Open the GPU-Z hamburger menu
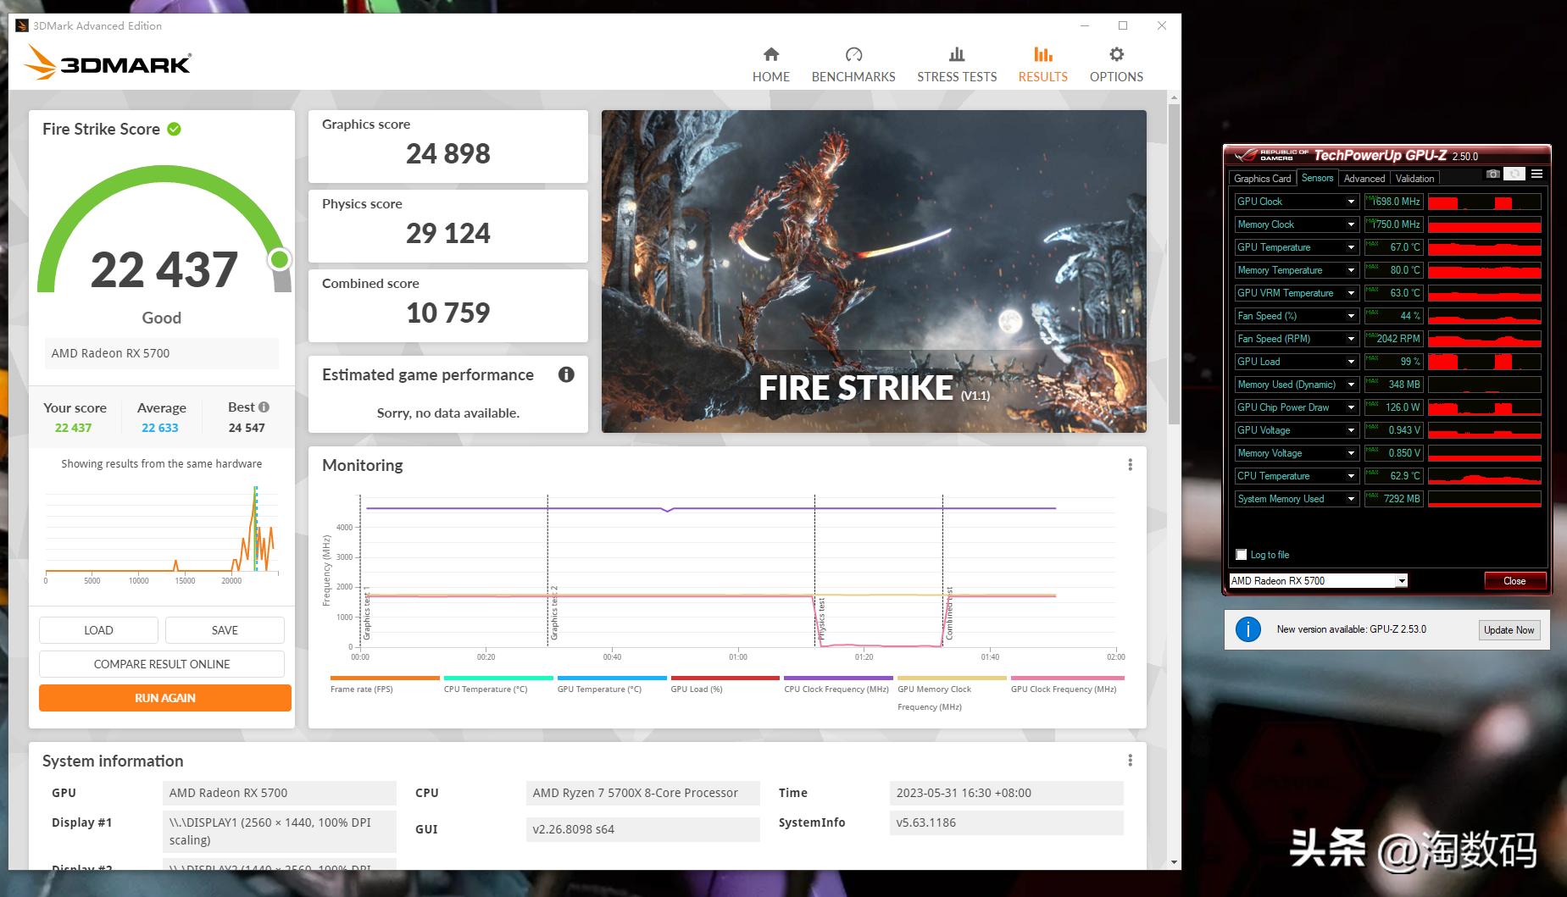1567x897 pixels. [1536, 174]
